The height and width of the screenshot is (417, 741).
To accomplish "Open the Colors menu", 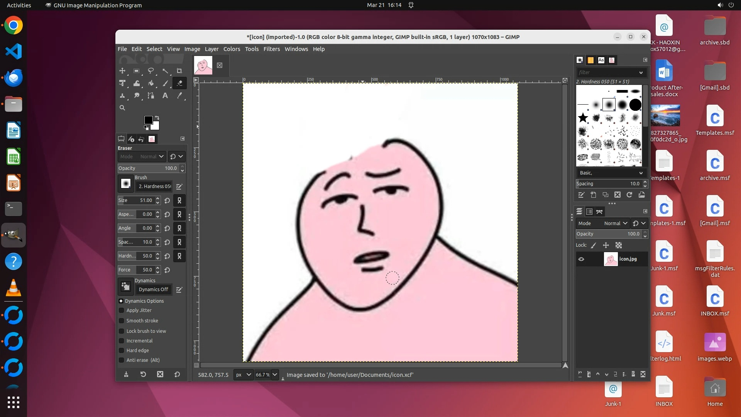I will [232, 49].
